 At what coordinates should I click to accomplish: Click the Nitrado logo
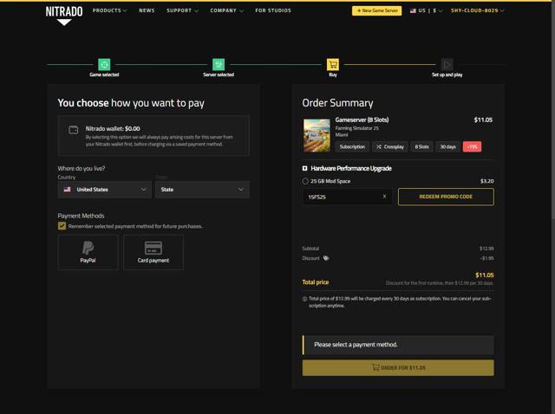(x=64, y=16)
